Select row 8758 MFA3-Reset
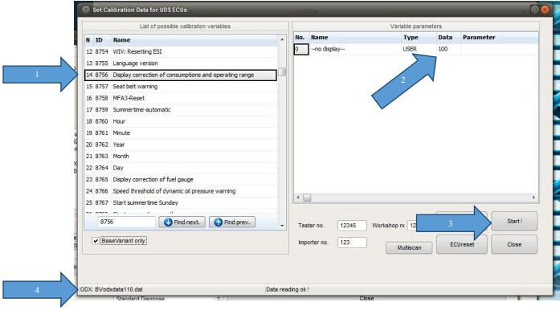This screenshot has width=560, height=310. coord(181,98)
